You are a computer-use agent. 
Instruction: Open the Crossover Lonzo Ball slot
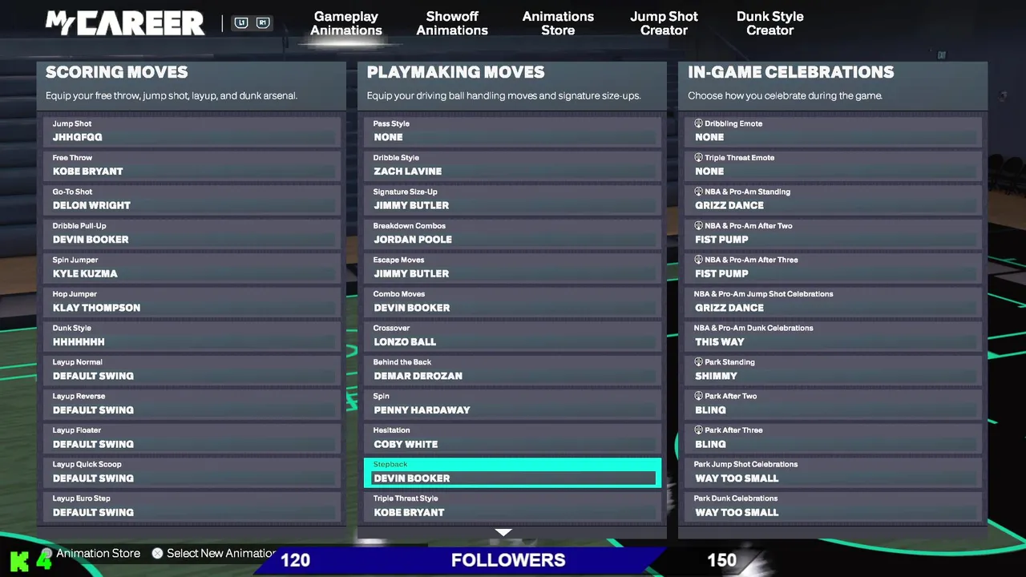click(513, 336)
